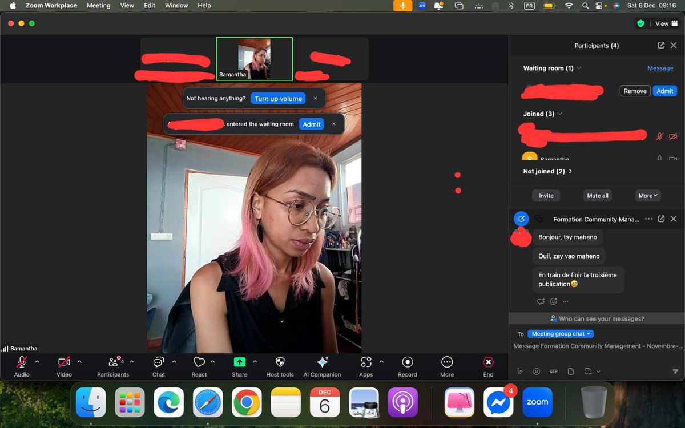
Task: Attach a file using the file icon
Action: tap(571, 371)
